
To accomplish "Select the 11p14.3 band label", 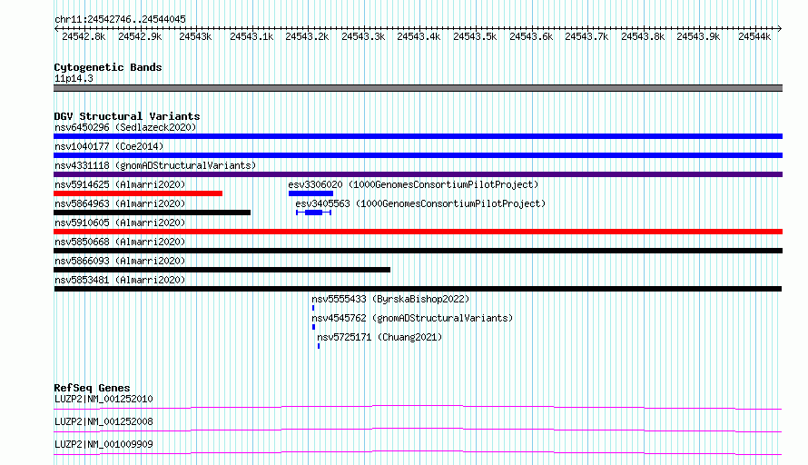I will [x=74, y=78].
